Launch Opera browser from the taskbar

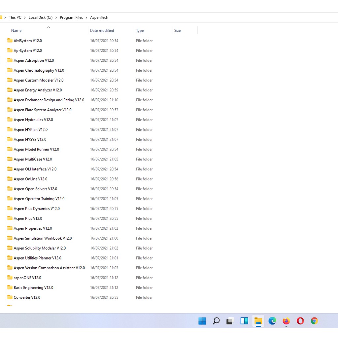tap(300, 321)
